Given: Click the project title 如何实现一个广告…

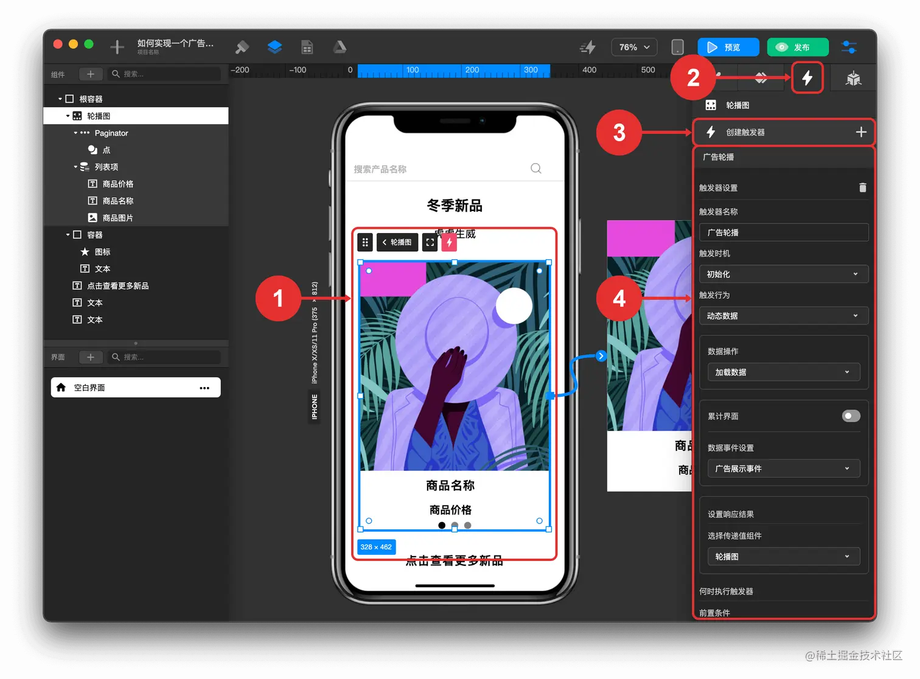Looking at the screenshot, I should [x=175, y=43].
